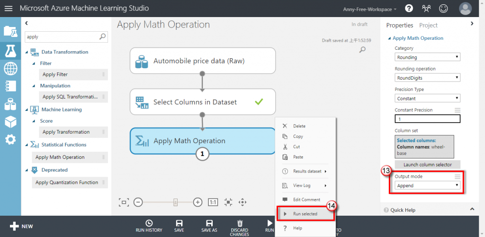Viewport: 485px width, 237px height.
Task: Open the hamburger navigation menu
Action: pyautogui.click(x=9, y=9)
